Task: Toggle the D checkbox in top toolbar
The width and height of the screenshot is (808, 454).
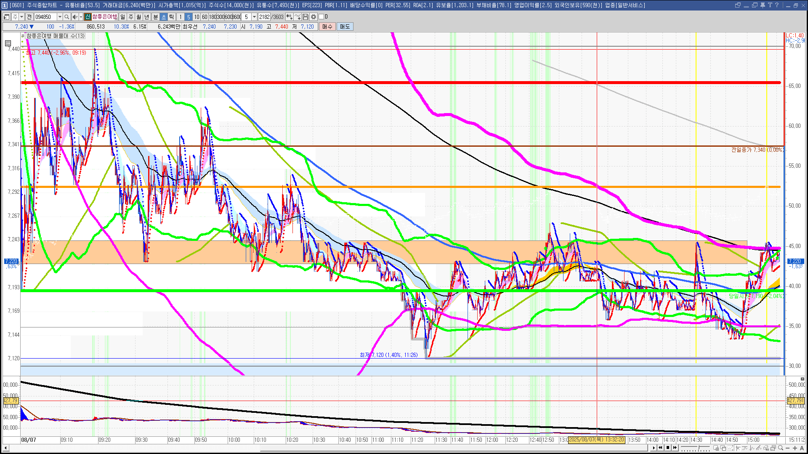Action: [x=322, y=17]
